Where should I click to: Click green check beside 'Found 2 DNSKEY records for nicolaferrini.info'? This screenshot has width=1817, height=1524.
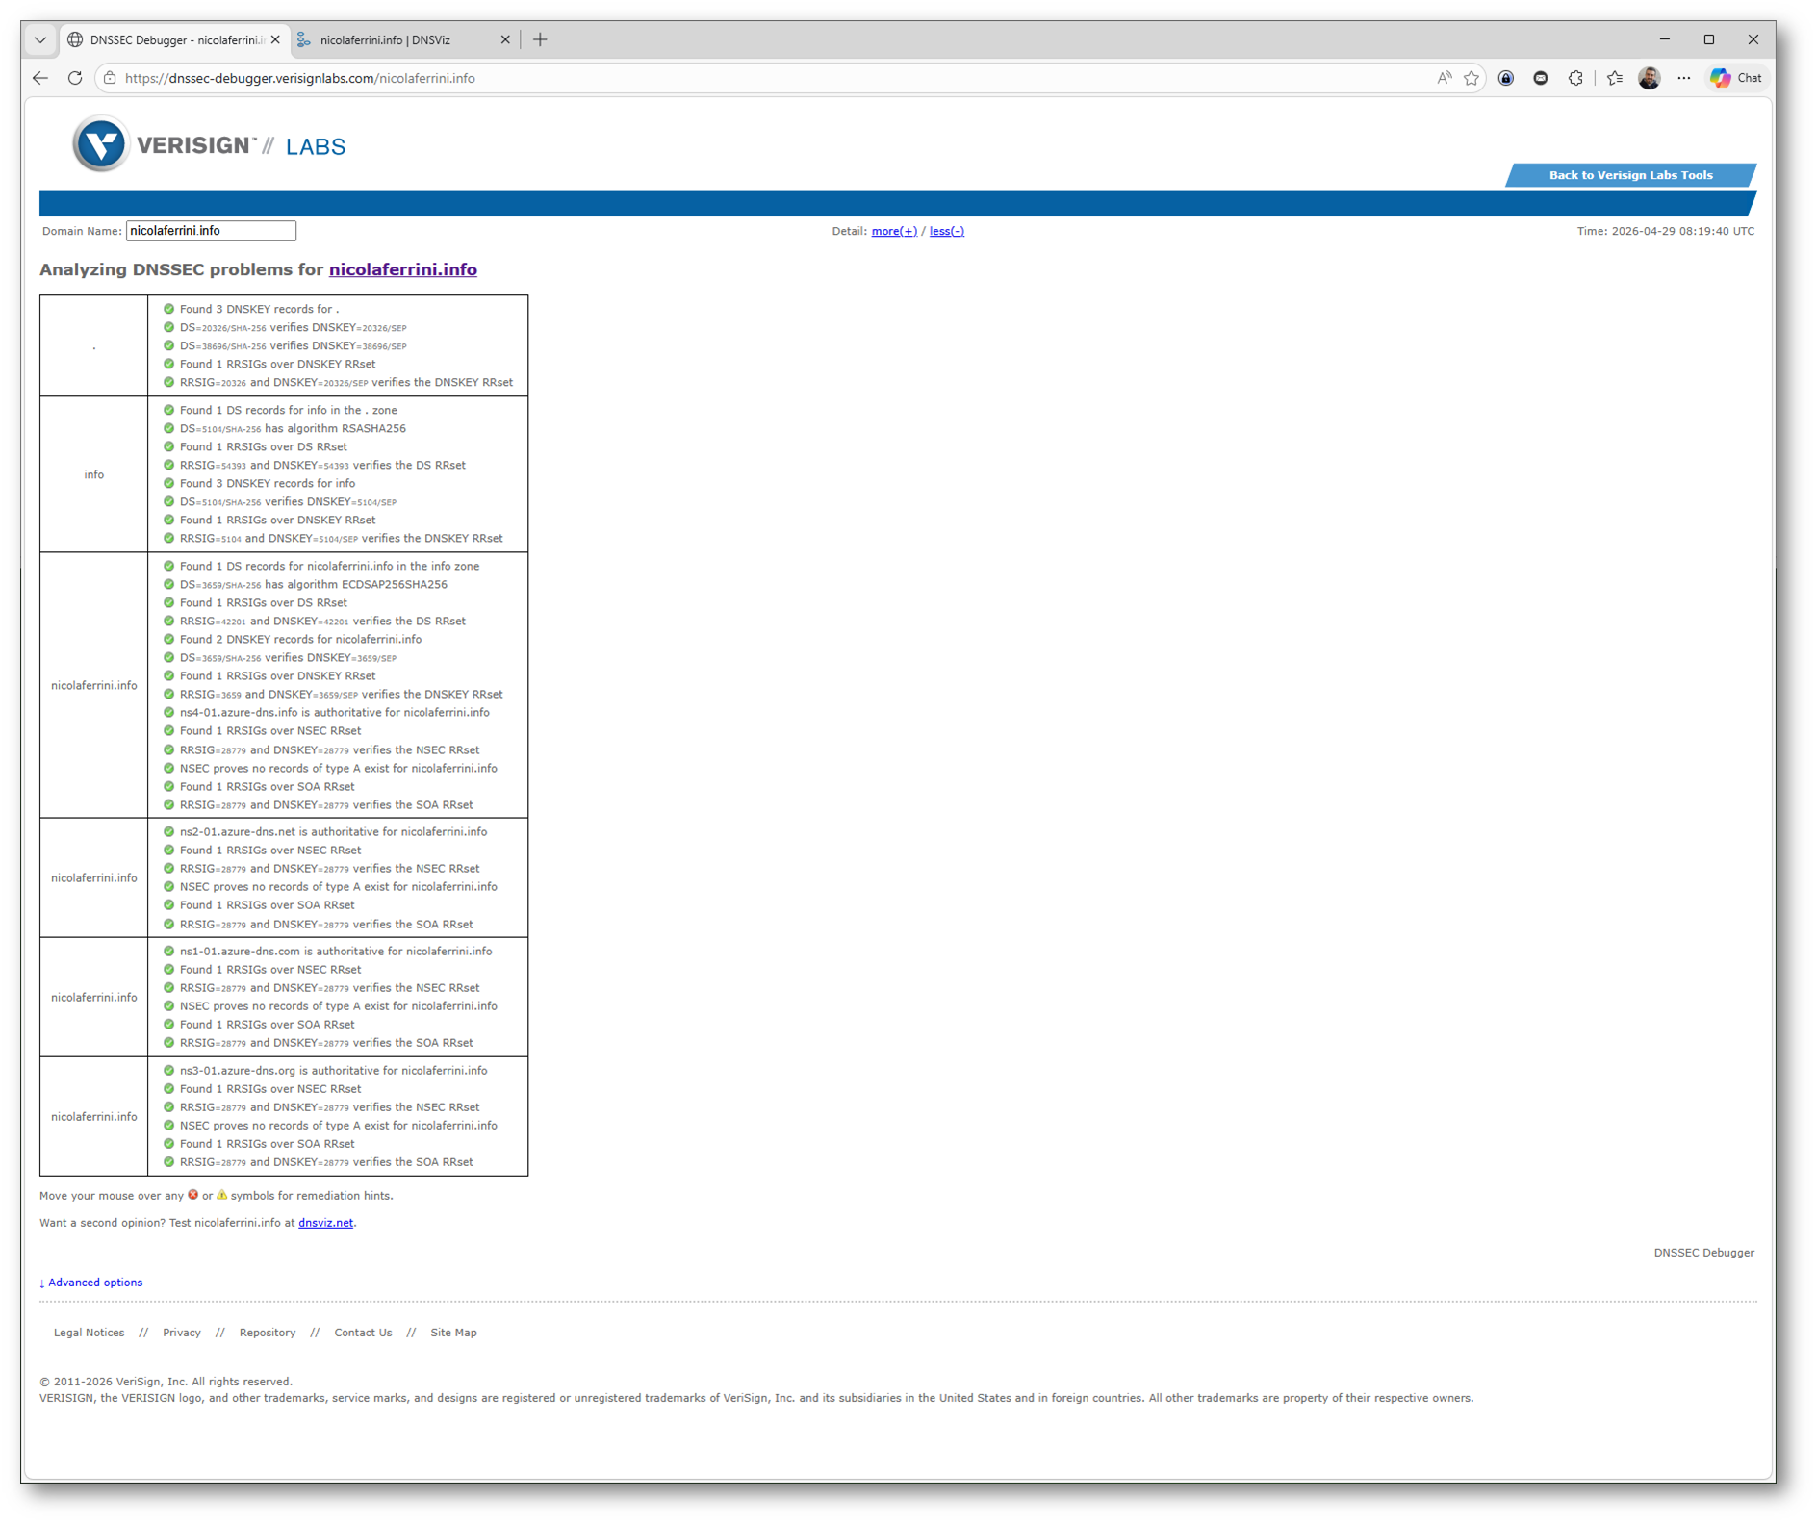click(x=168, y=639)
